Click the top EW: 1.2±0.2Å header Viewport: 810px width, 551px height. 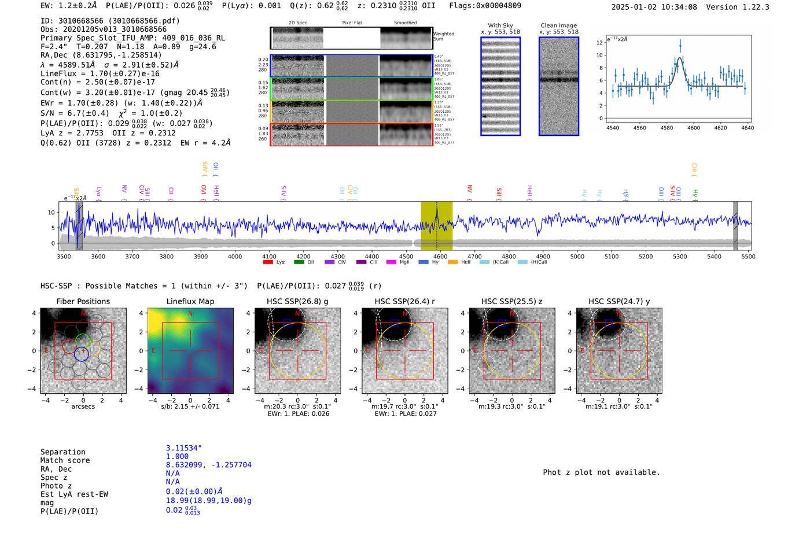[x=69, y=6]
